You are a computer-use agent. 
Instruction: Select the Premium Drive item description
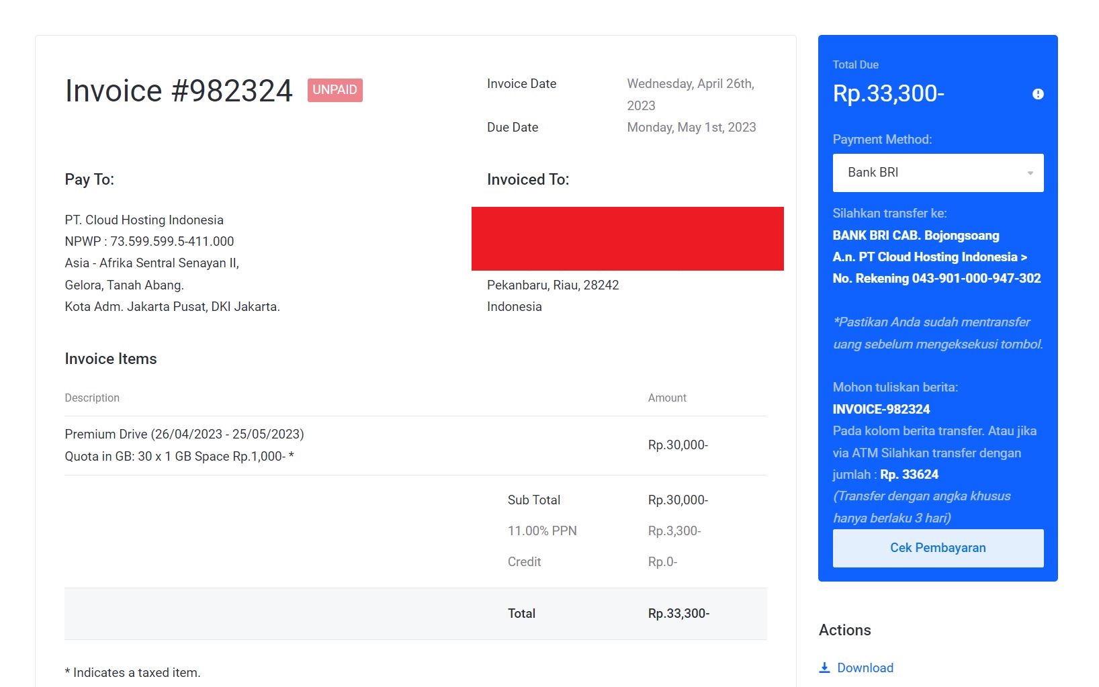click(x=183, y=434)
